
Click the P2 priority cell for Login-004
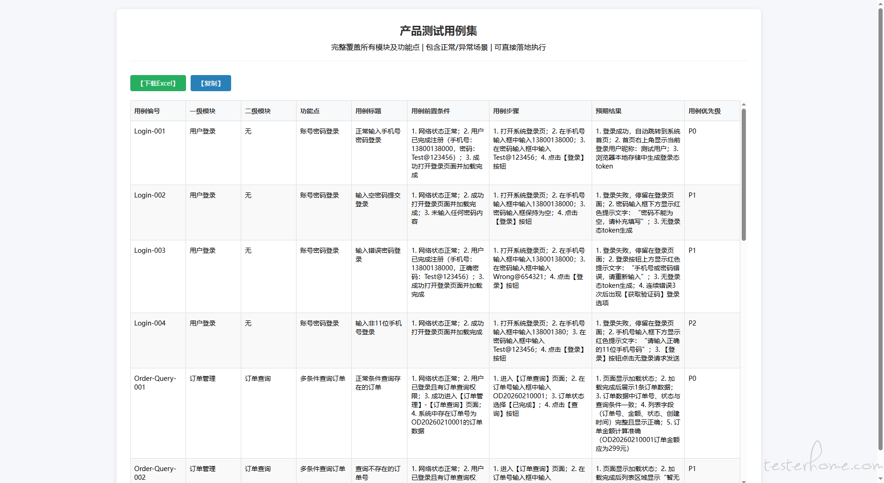tap(692, 323)
